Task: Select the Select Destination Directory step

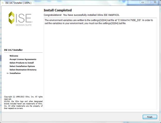Action: coord(23,70)
